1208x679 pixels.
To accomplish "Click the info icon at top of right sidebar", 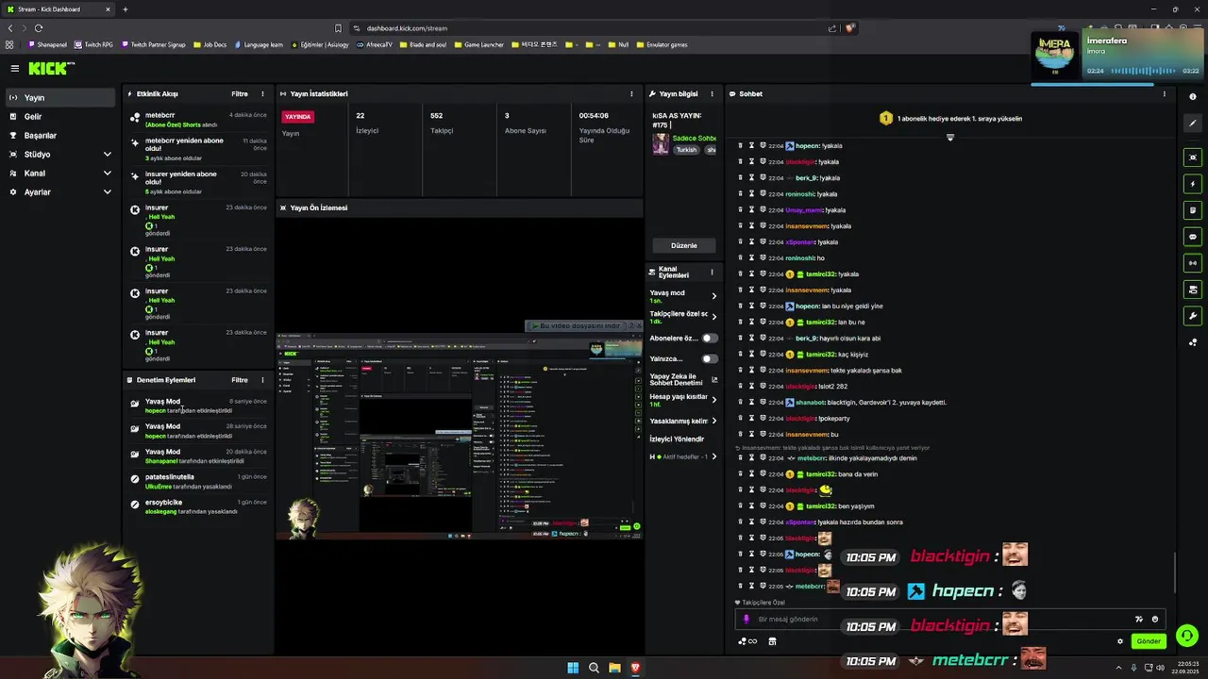I will 1193,96.
